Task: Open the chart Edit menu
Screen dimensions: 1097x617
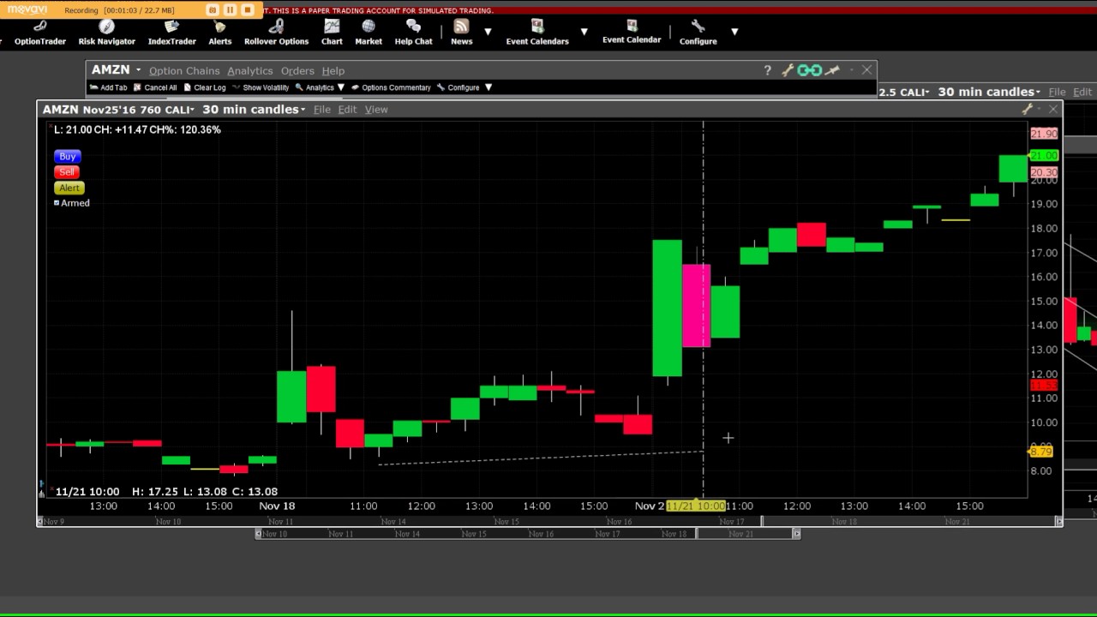Action: click(347, 110)
